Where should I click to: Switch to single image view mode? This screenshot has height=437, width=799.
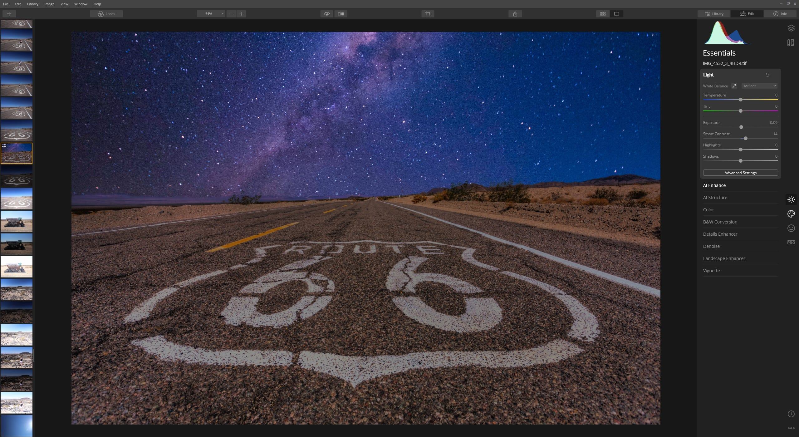tap(616, 14)
